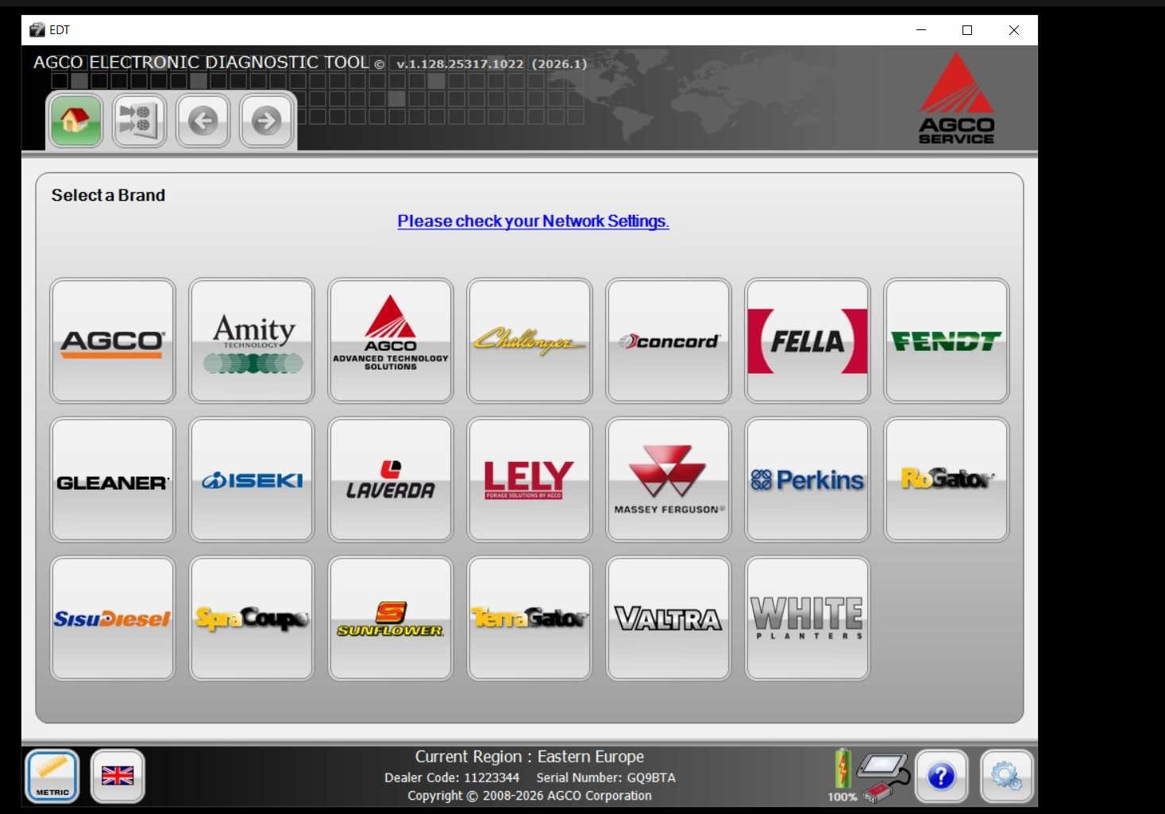Select the Amity Technology brand
Viewport: 1165px width, 814px height.
pos(252,340)
